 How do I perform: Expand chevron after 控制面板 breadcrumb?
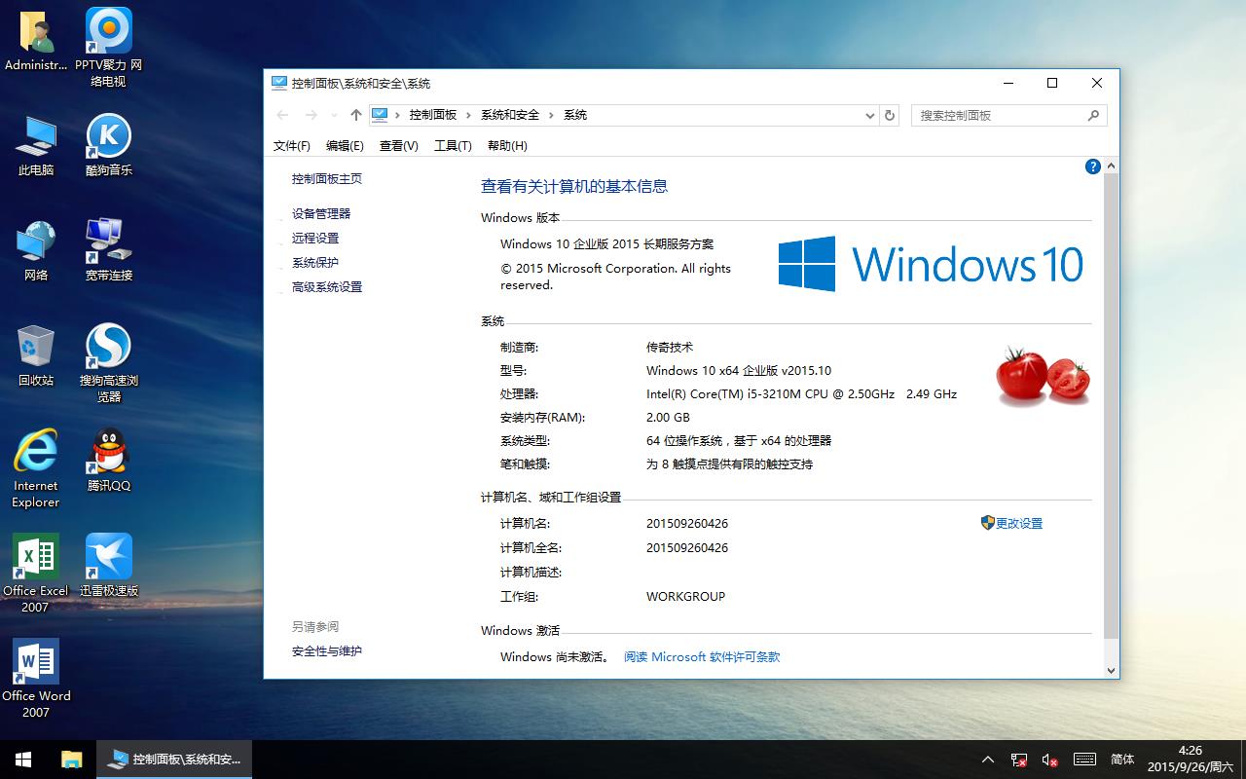pos(468,115)
